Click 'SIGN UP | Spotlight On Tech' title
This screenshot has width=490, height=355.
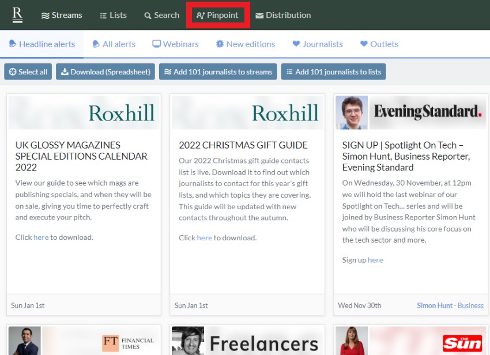(406, 156)
